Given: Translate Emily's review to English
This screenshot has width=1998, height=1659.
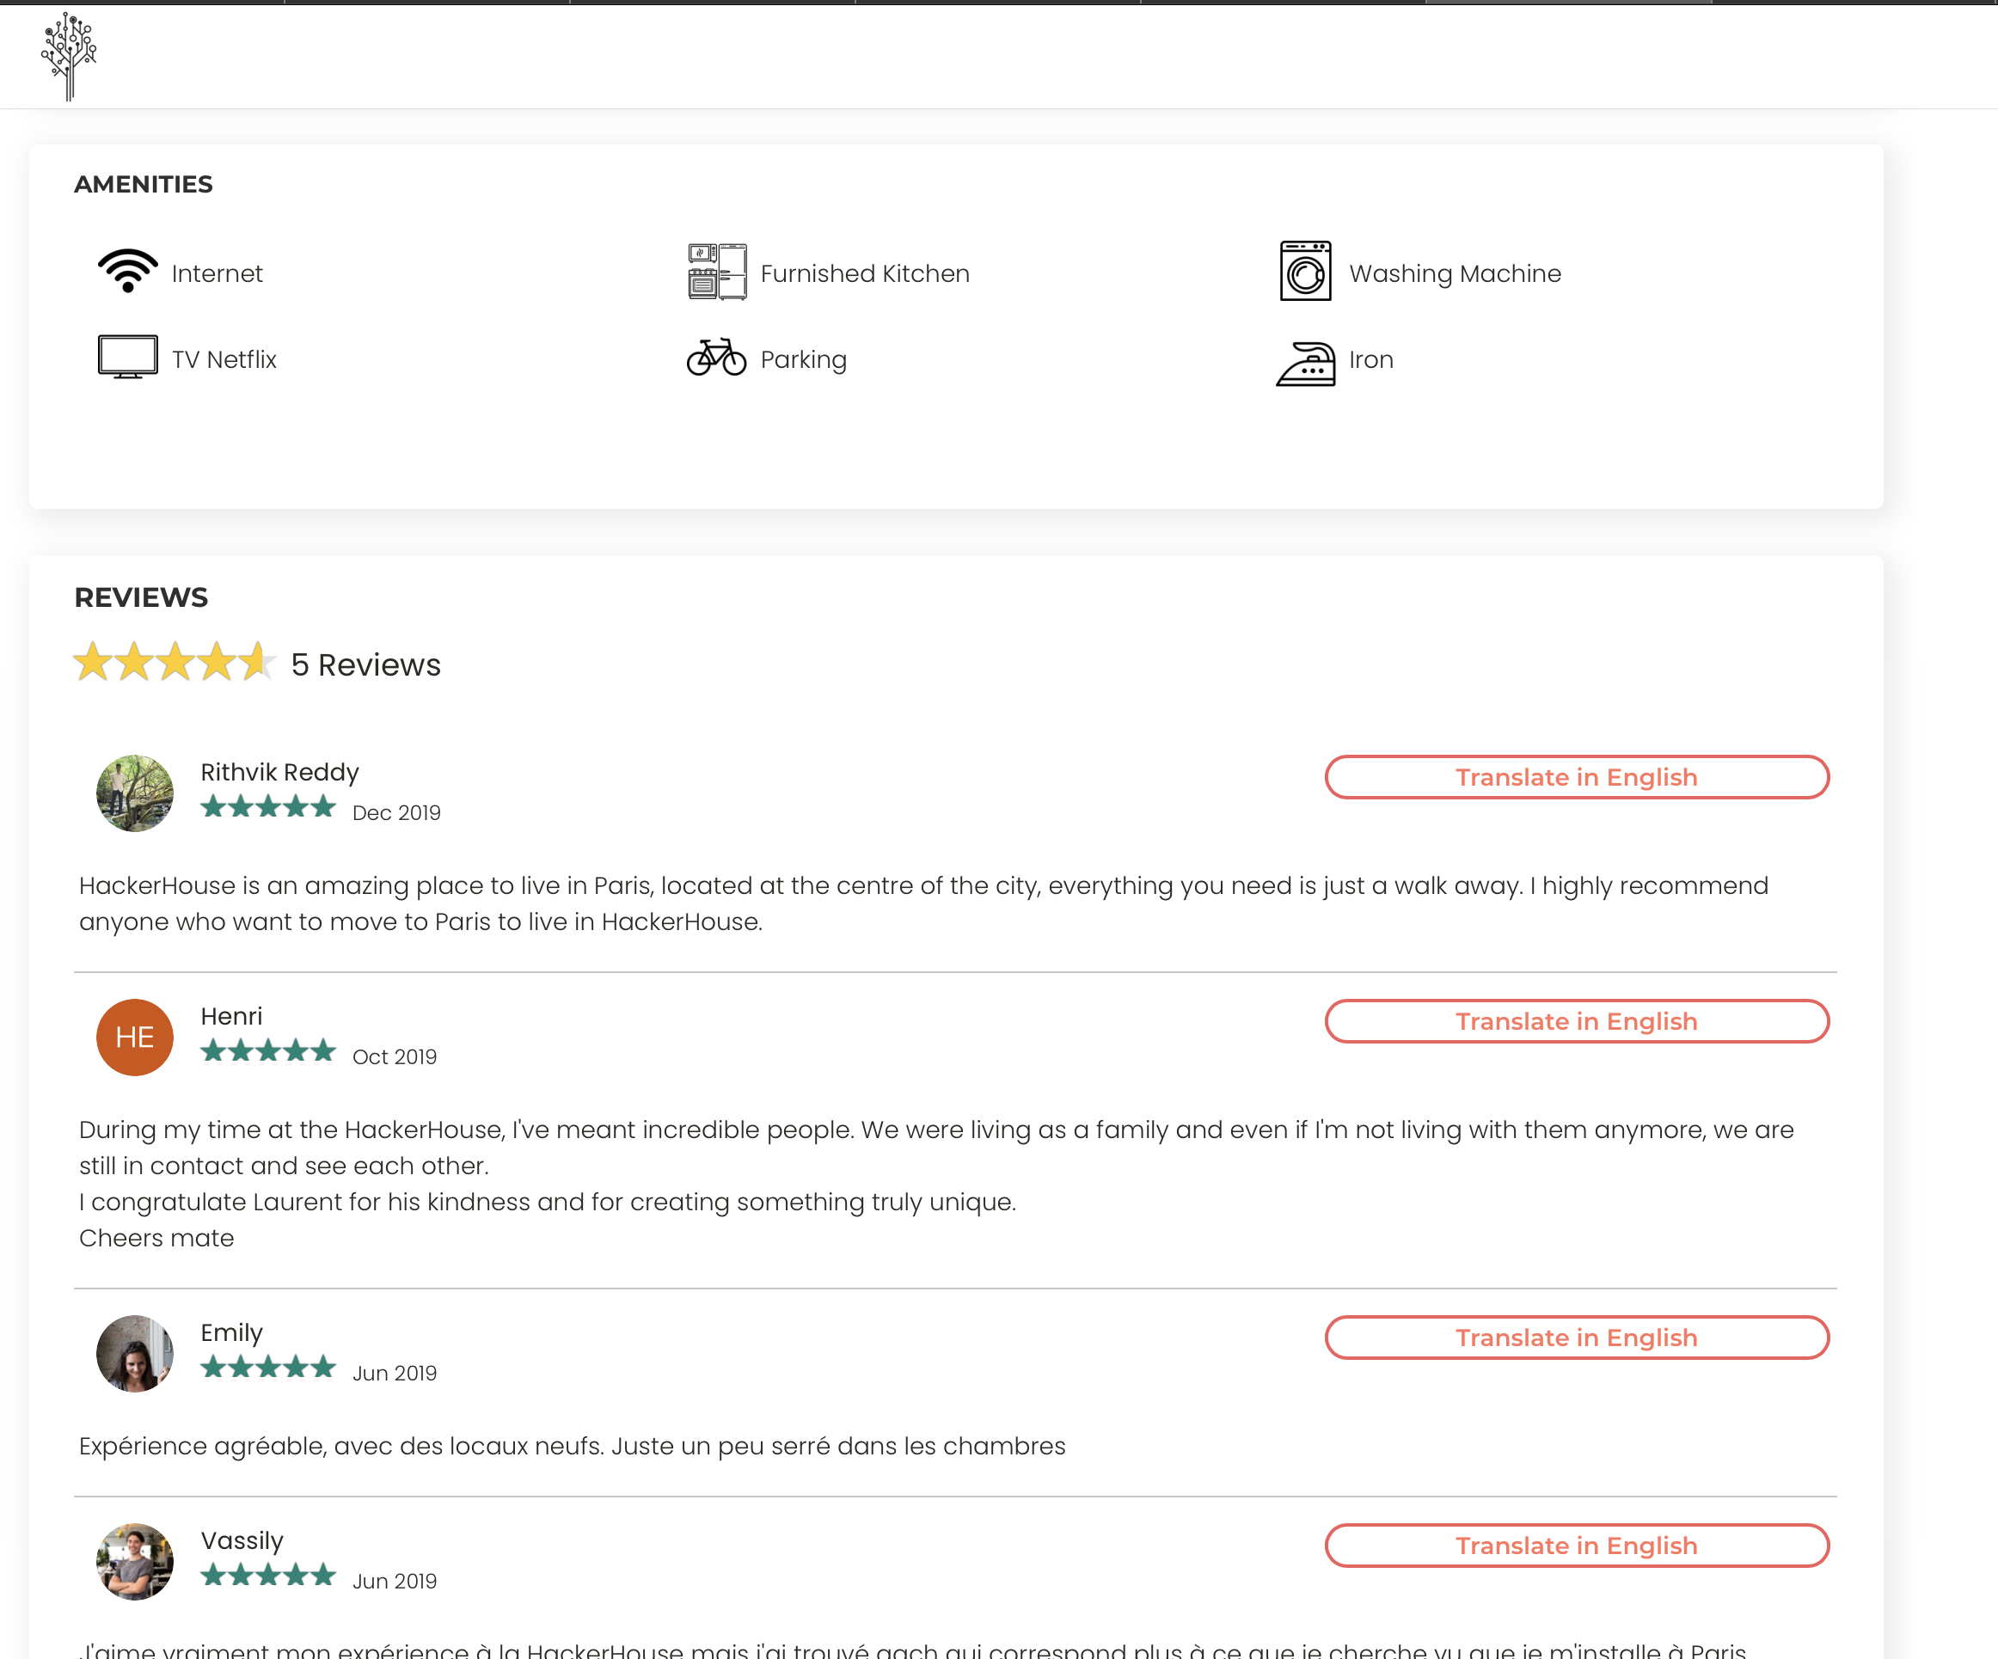Looking at the screenshot, I should click(x=1576, y=1338).
